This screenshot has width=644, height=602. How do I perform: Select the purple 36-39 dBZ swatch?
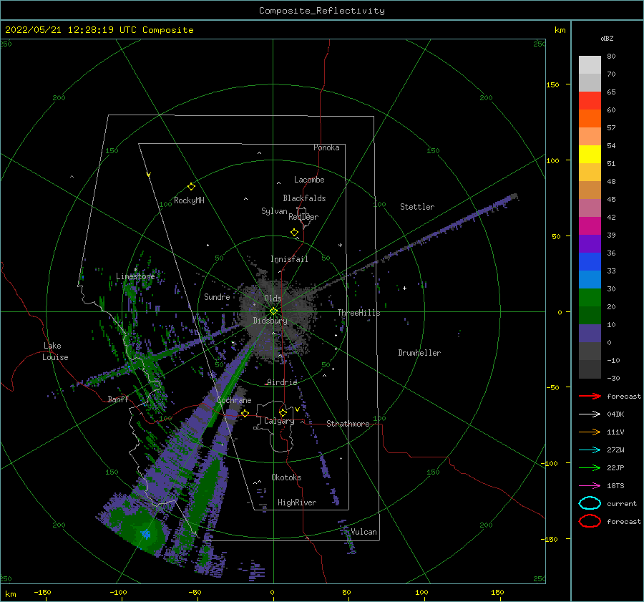(590, 243)
